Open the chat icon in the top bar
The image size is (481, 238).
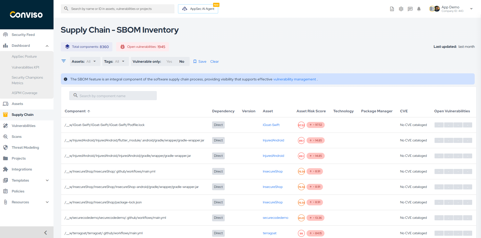click(x=410, y=9)
